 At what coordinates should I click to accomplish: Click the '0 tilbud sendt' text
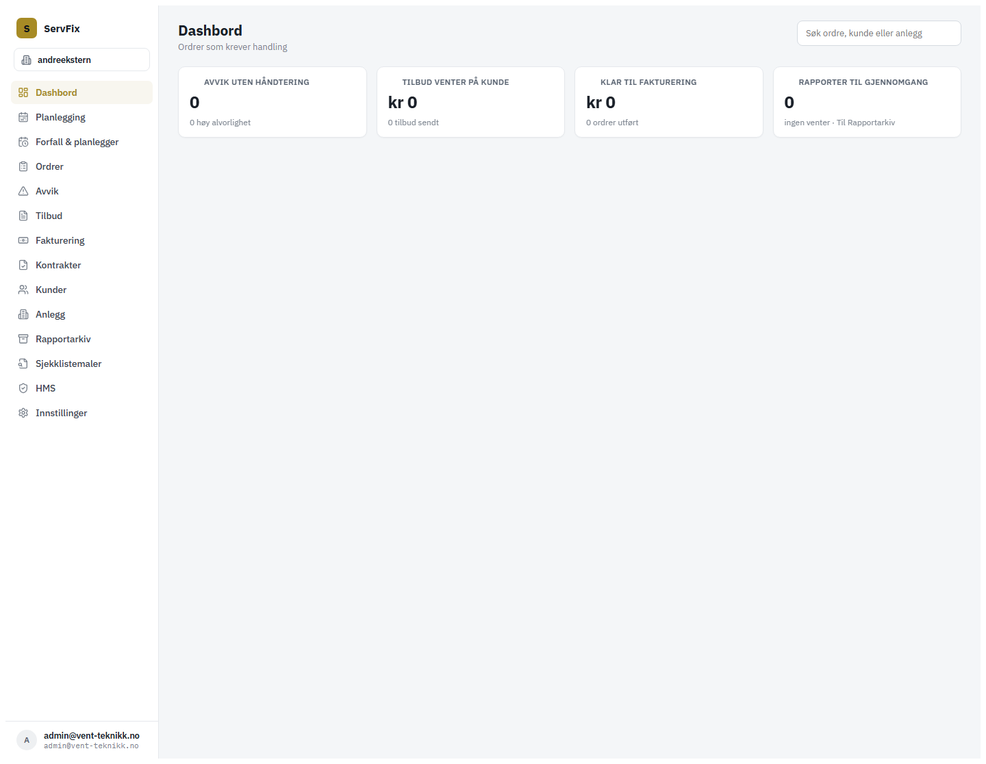414,123
